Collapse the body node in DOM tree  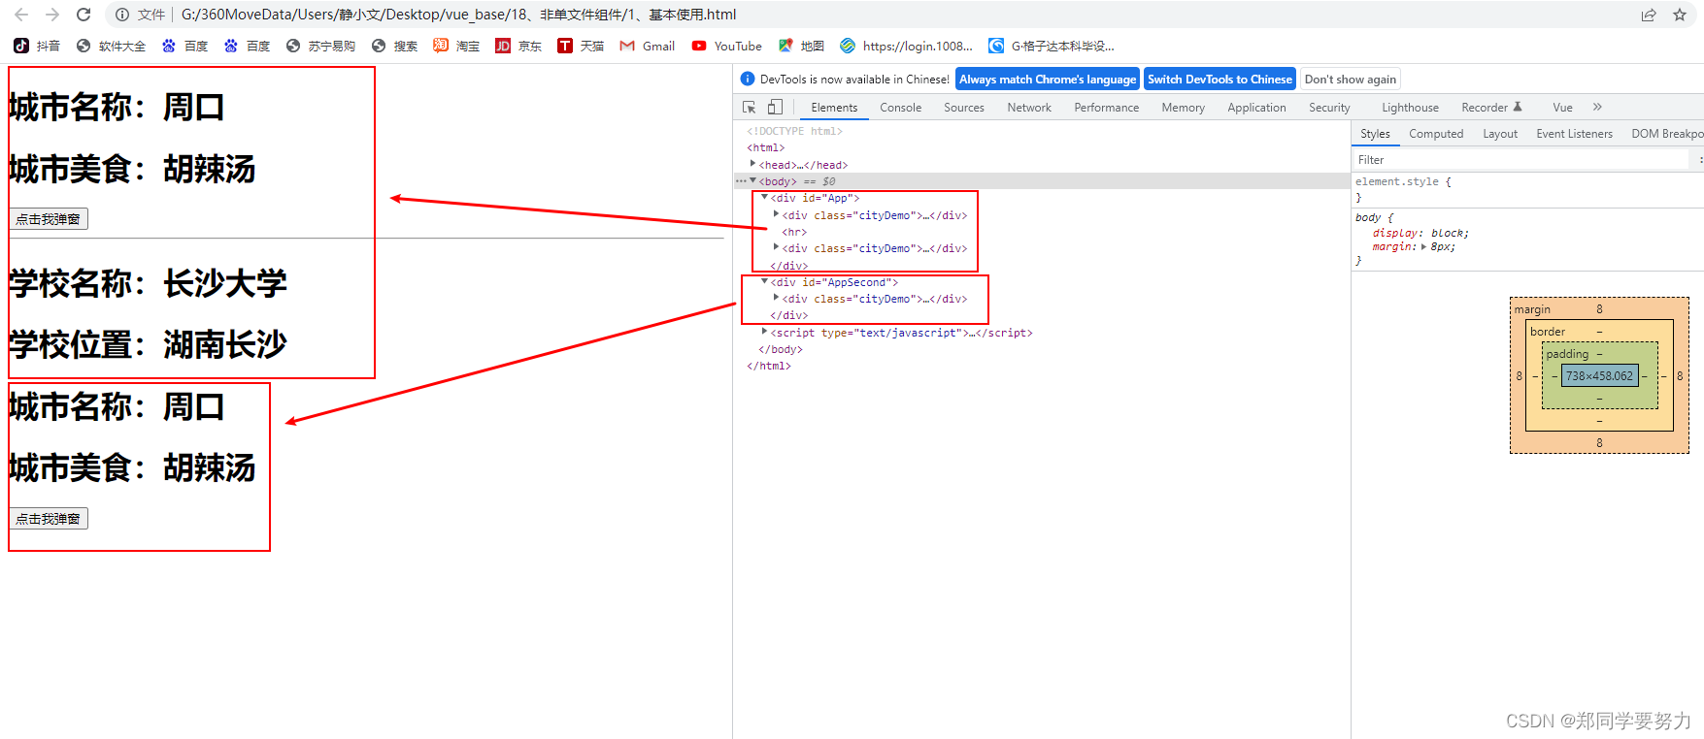tap(753, 180)
